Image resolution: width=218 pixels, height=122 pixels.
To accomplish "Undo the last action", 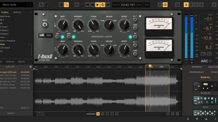I will pos(41,5).
